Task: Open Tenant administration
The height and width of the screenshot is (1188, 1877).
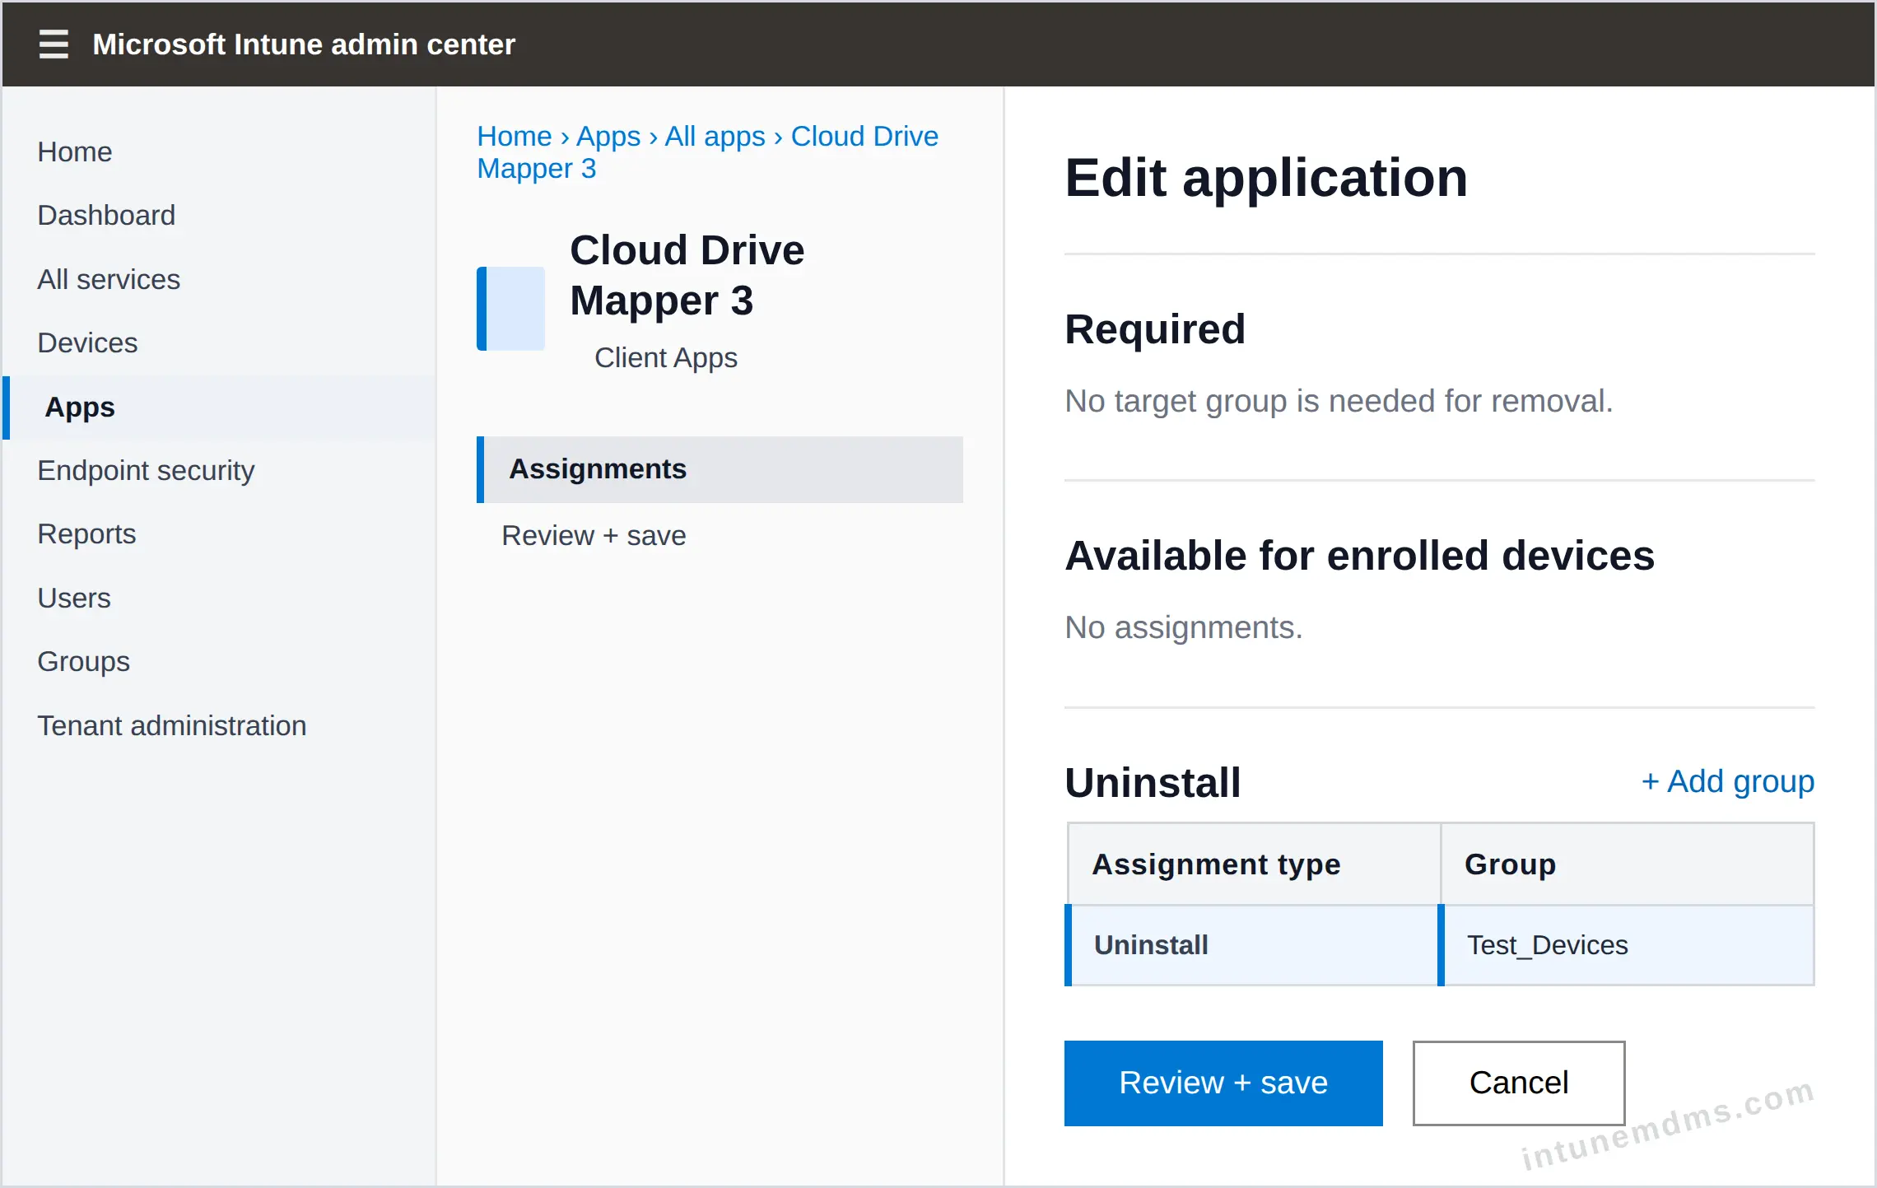Action: tap(172, 725)
